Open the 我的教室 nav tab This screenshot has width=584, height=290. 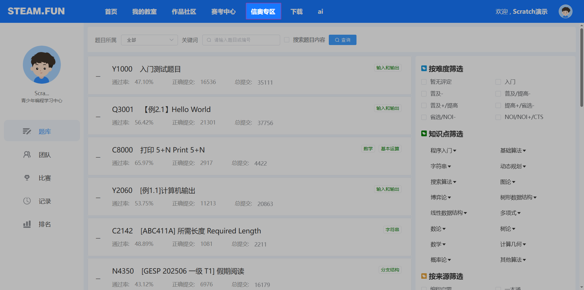144,12
